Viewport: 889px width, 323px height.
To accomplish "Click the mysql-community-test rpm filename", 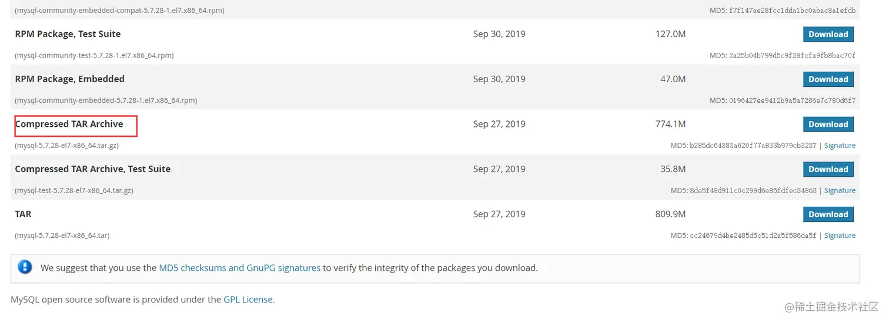I will [x=94, y=56].
